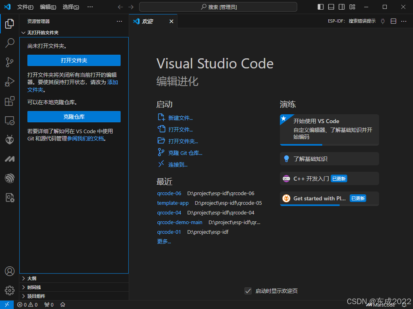The width and height of the screenshot is (413, 309).
Task: Open editor more actions ellipsis
Action: (x=403, y=21)
